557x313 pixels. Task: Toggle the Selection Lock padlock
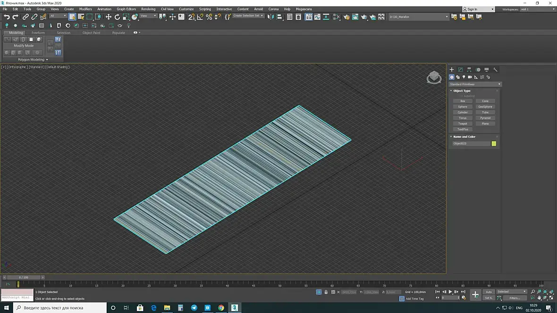click(326, 292)
